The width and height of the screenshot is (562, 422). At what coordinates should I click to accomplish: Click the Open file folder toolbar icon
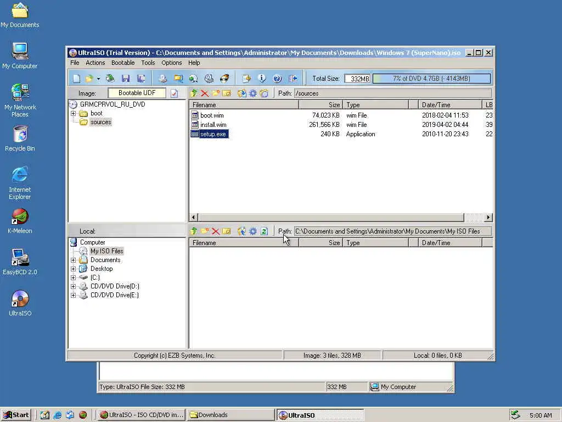[x=89, y=78]
